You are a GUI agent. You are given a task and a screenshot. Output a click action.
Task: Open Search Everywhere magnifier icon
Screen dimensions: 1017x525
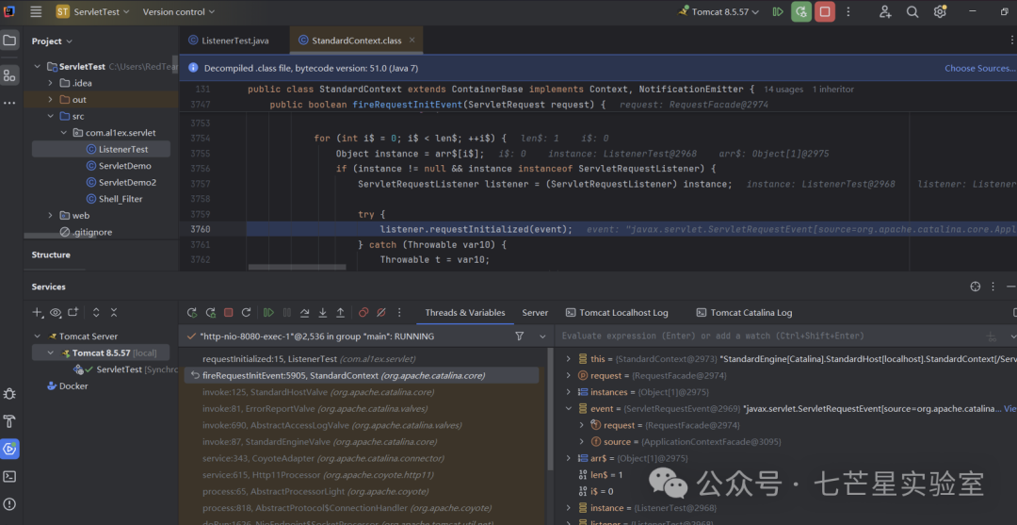click(912, 11)
